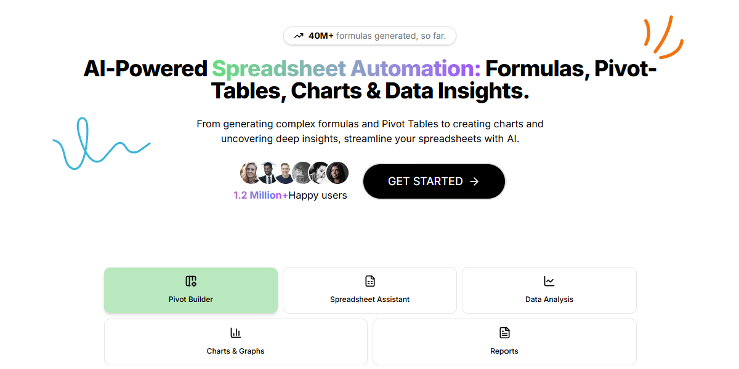Click the trending-up arrow icon beside 40M+
The image size is (739, 369).
tap(299, 36)
